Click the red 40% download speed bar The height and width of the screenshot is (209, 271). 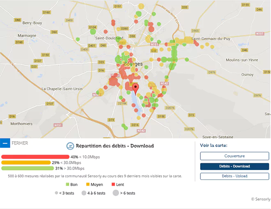point(35,157)
